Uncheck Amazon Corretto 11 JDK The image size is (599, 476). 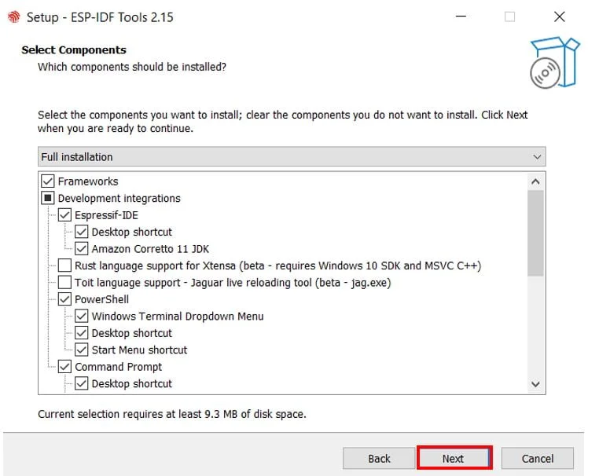[x=82, y=249]
